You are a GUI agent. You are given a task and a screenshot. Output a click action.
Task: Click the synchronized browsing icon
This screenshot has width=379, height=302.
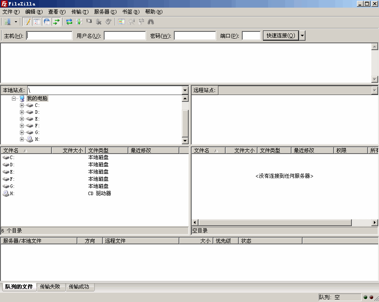141,22
